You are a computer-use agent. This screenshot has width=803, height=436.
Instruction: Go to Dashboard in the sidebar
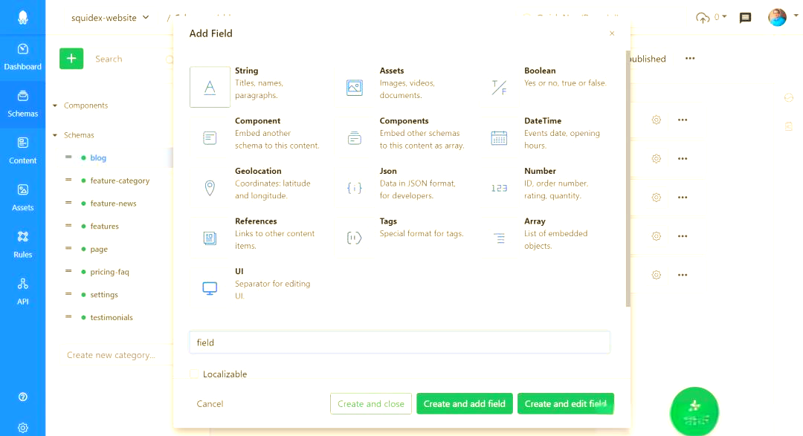(x=22, y=57)
